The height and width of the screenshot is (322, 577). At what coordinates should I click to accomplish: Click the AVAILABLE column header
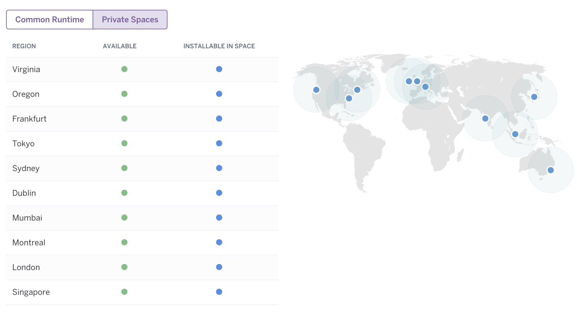[120, 46]
